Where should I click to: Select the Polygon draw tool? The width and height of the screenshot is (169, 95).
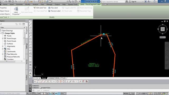pos(30,31)
